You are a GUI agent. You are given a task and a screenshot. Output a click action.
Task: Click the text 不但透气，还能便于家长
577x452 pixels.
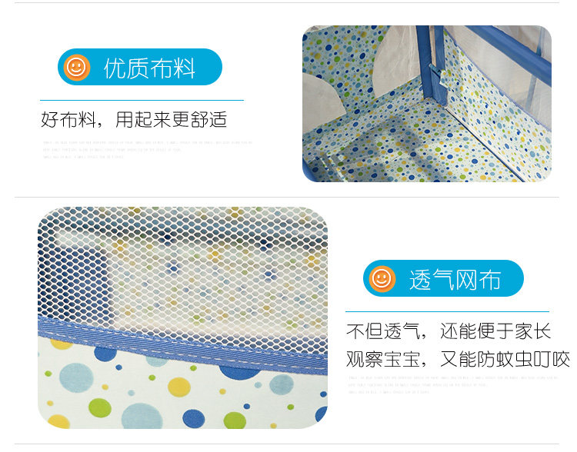click(449, 331)
